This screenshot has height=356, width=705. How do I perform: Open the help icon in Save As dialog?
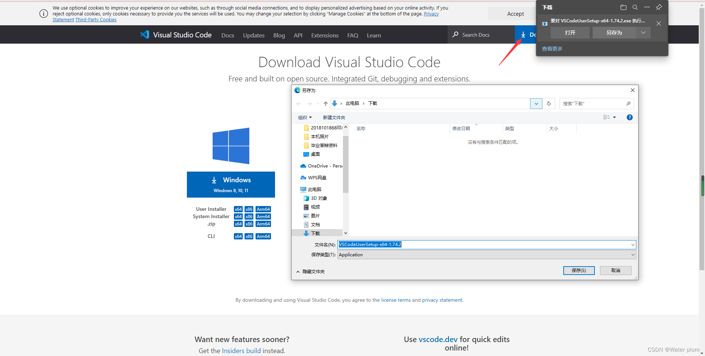tap(630, 117)
